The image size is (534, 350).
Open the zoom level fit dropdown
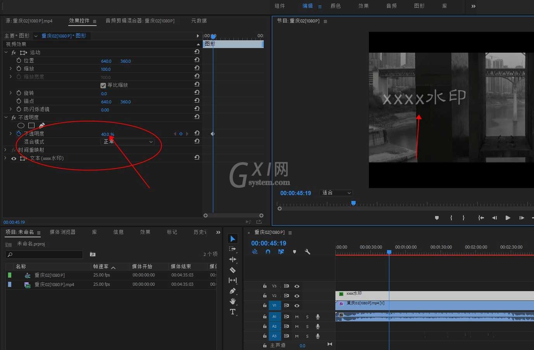coord(336,193)
